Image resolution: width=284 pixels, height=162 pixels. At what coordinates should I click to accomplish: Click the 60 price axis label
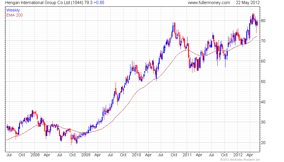point(263,61)
